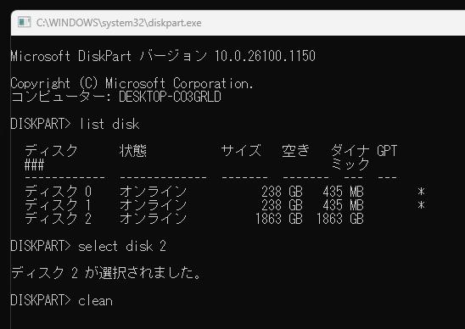This screenshot has height=329, width=465.
Task: Click the ディスク ### column header
Action: pyautogui.click(x=51, y=158)
